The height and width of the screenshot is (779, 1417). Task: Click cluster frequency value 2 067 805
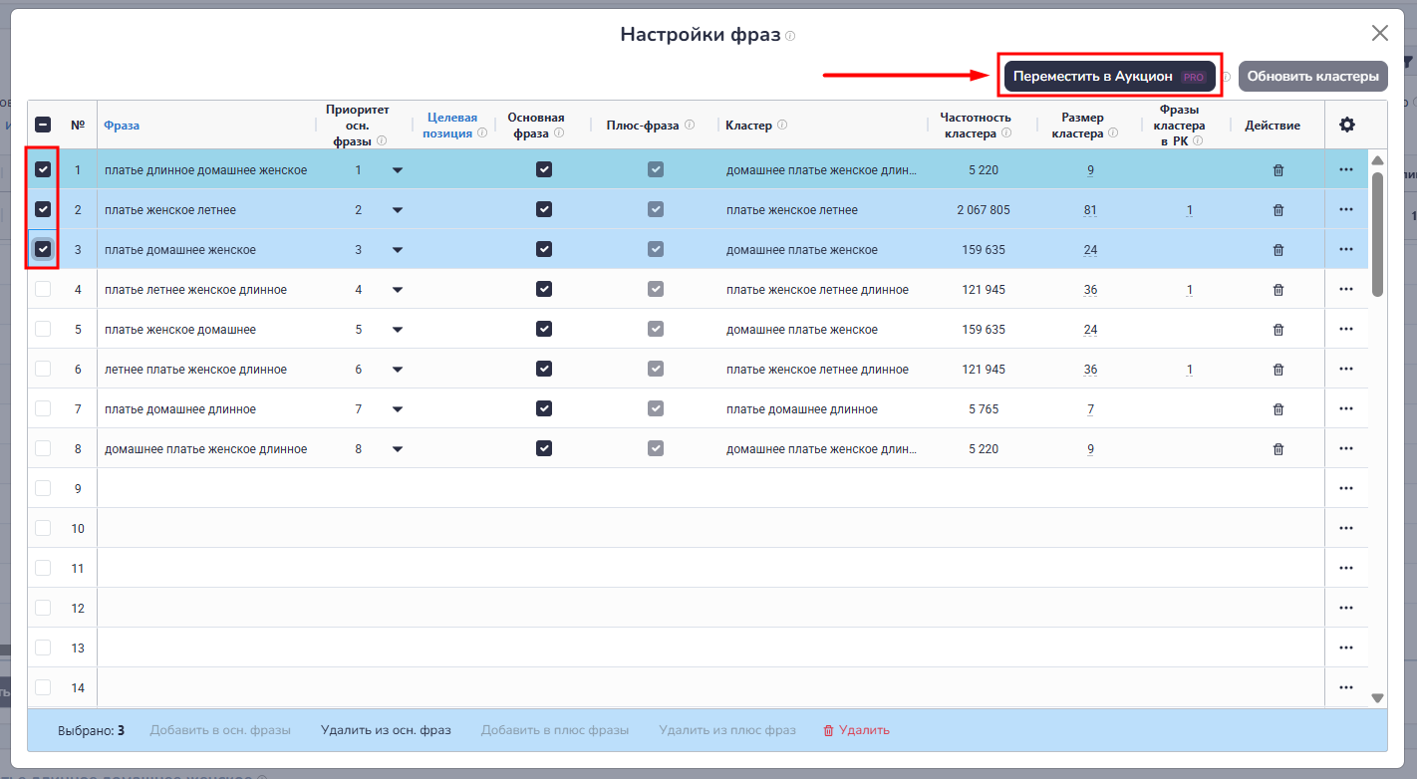[983, 210]
